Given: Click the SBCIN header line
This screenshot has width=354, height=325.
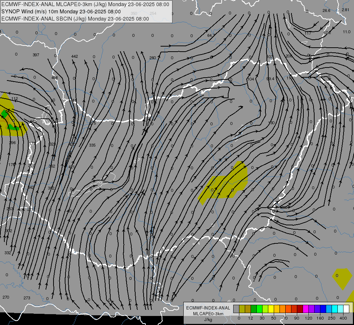Looking at the screenshot, I should [x=75, y=19].
